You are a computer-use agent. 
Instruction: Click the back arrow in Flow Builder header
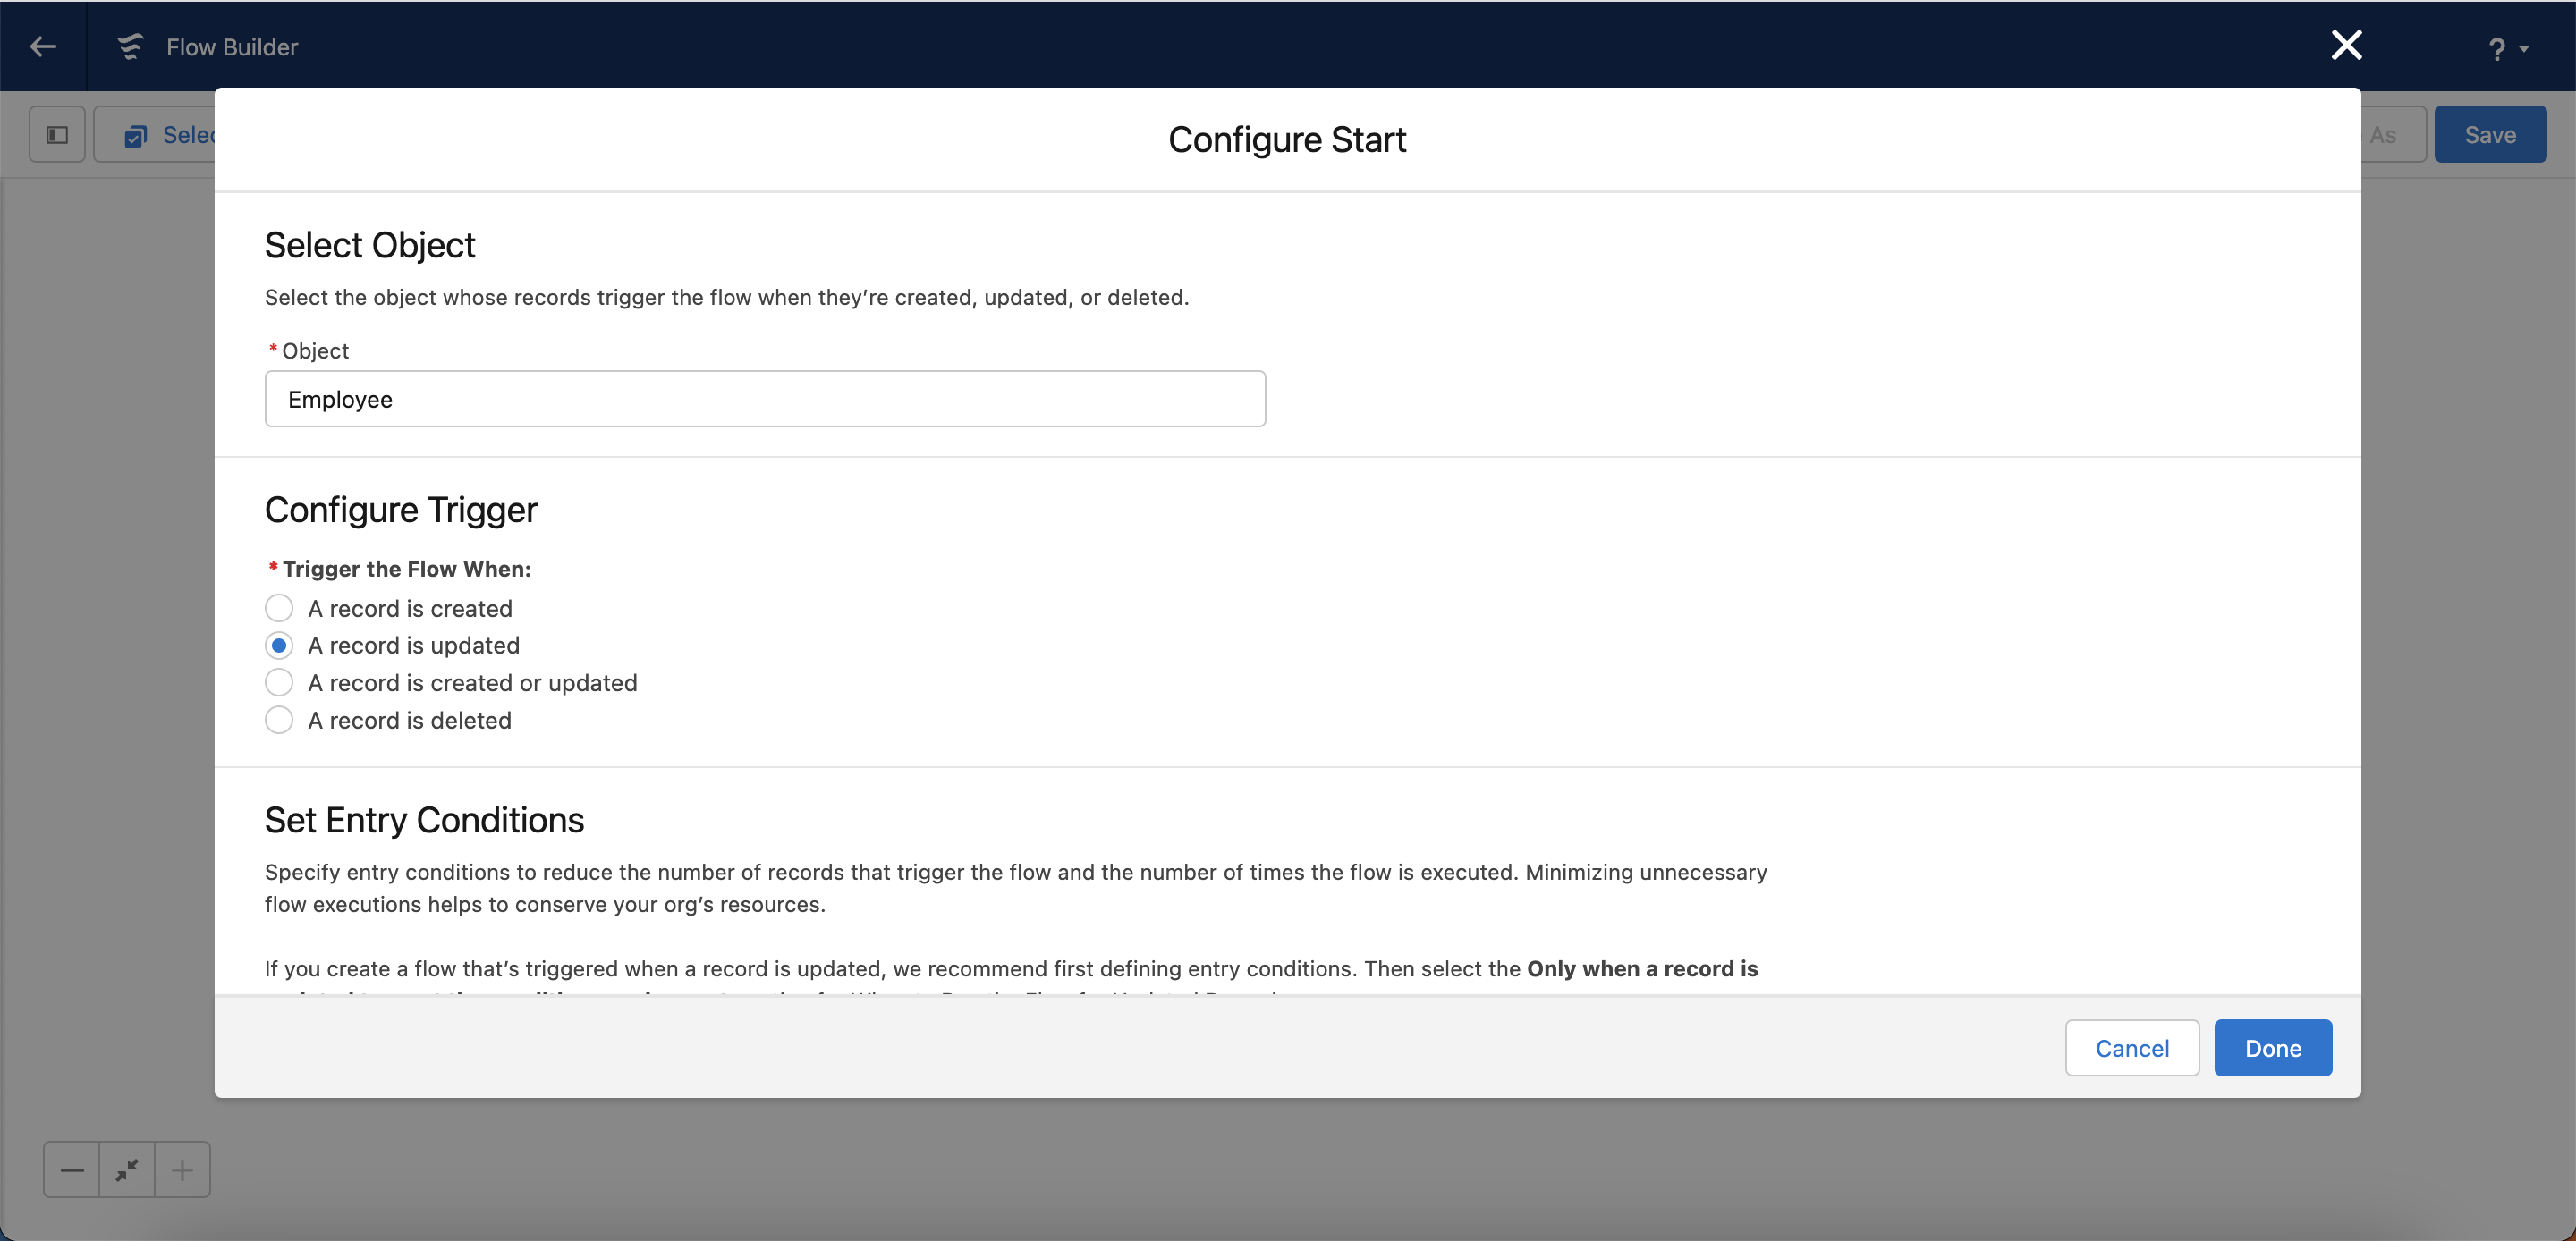click(x=42, y=46)
